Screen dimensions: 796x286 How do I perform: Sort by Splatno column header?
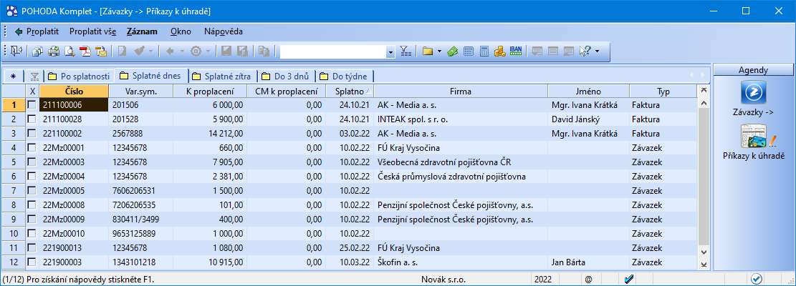coord(350,91)
